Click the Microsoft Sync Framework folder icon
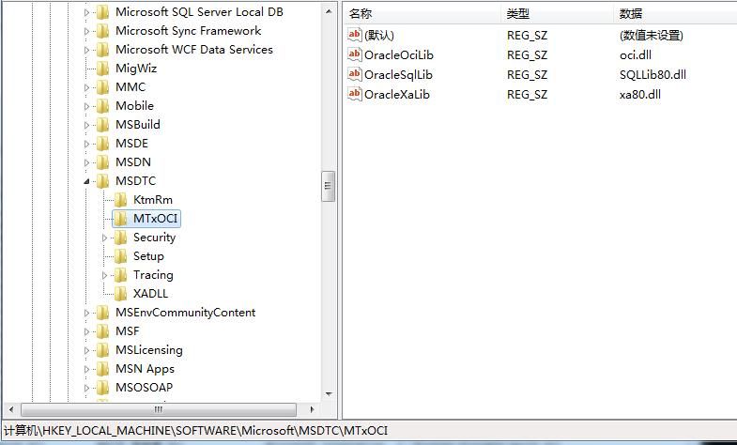The image size is (737, 445). pyautogui.click(x=102, y=31)
